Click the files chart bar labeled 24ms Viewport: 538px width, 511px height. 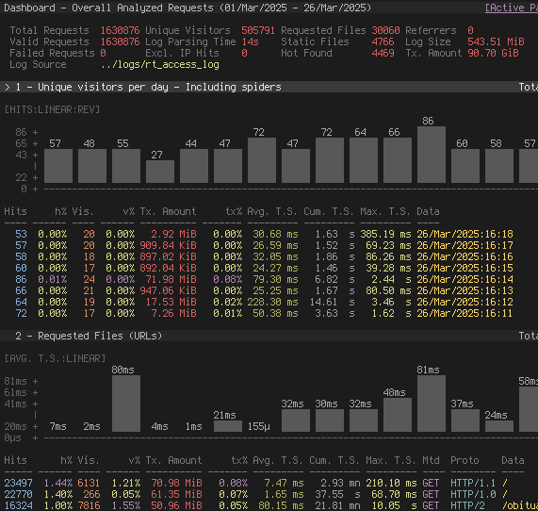499,426
